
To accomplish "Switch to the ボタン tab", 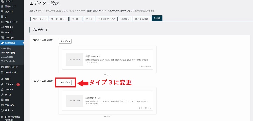I will point(89,19).
